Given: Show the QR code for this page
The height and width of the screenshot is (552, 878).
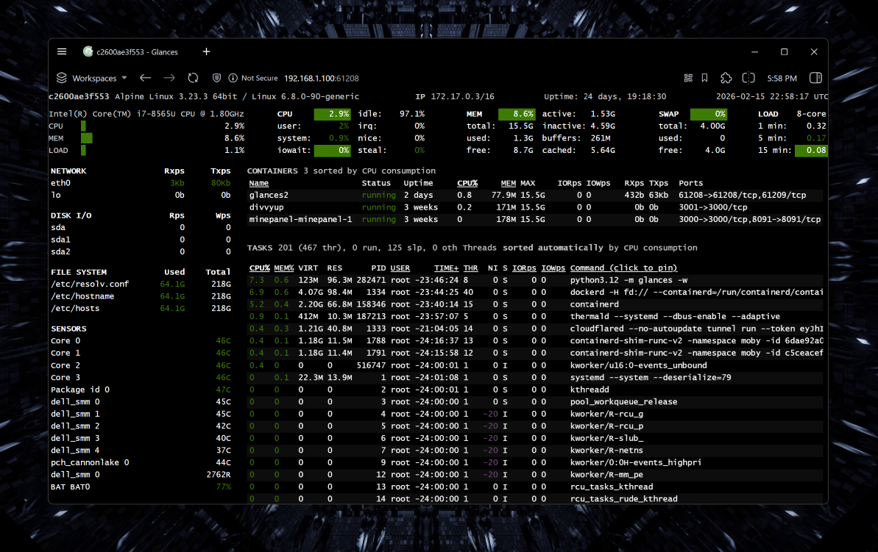Looking at the screenshot, I should click(688, 77).
